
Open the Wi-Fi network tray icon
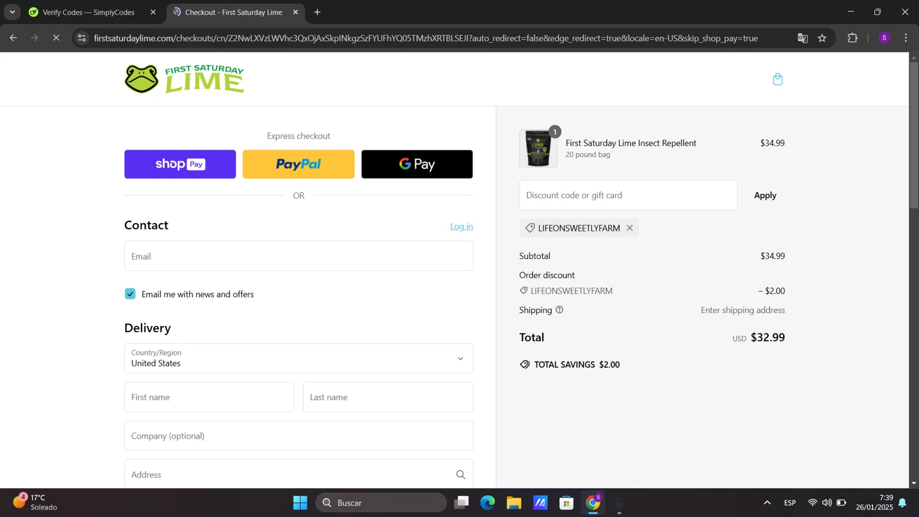coord(812,503)
